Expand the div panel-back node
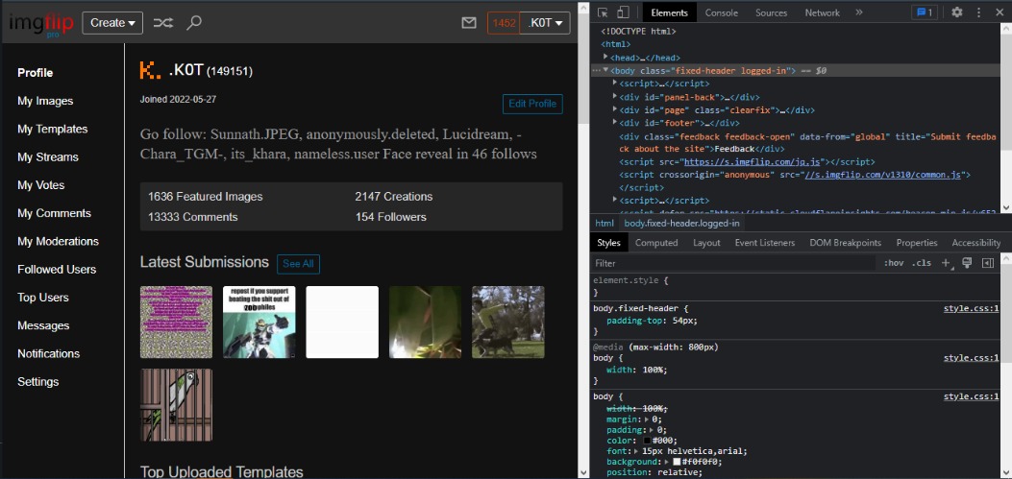 [x=614, y=97]
